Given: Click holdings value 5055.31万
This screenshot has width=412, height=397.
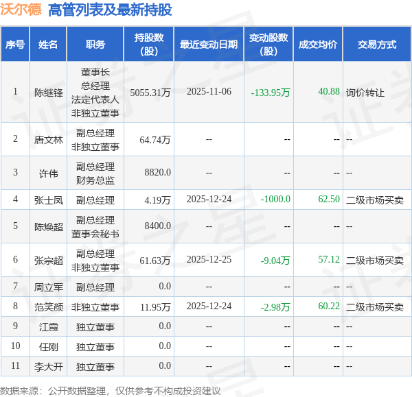Looking at the screenshot, I should click(x=150, y=93).
